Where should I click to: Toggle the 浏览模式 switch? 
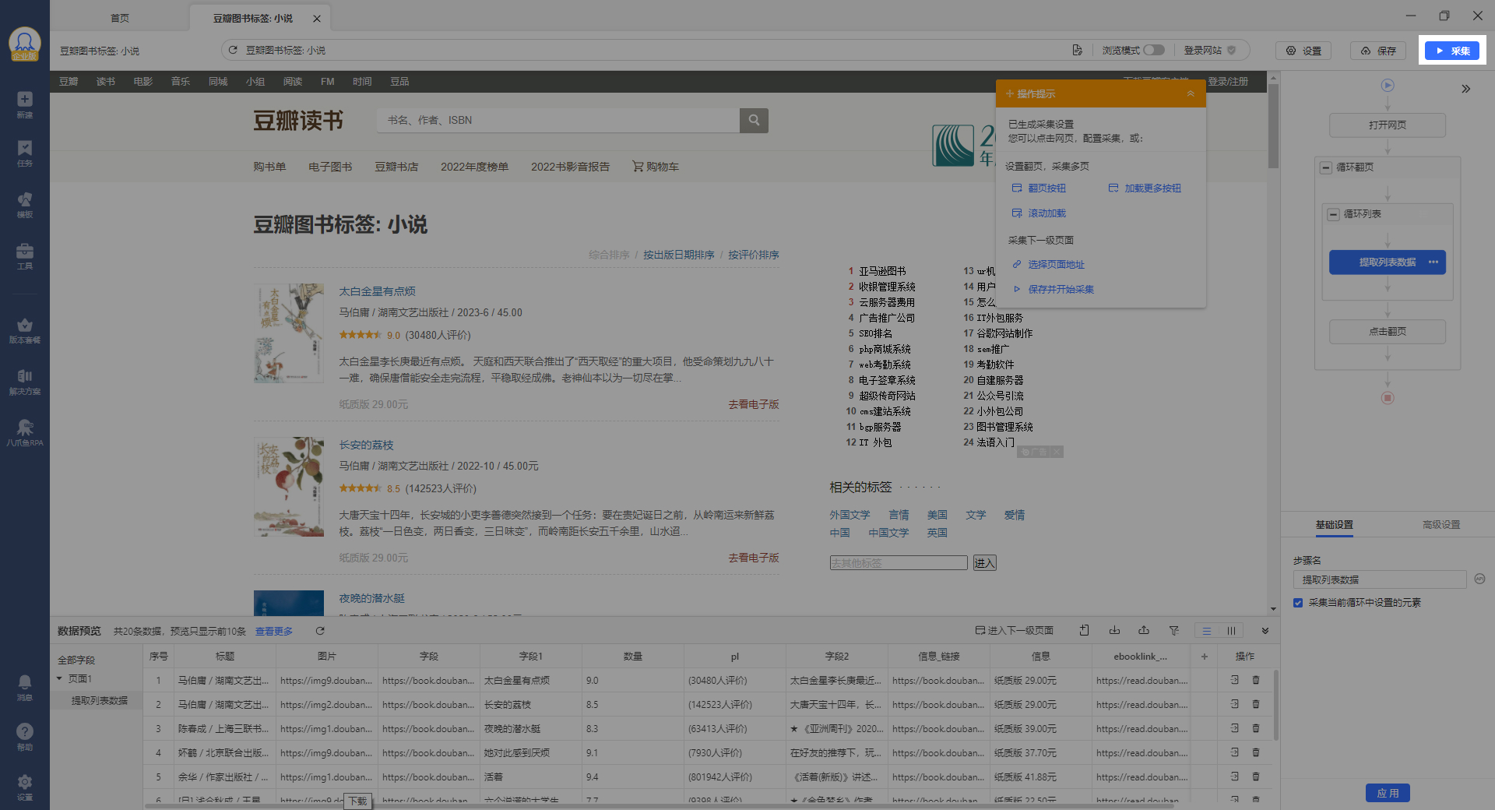point(1154,50)
